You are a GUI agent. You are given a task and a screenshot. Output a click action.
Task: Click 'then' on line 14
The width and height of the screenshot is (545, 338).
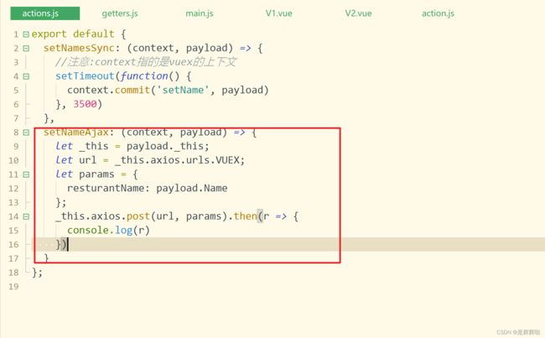click(x=245, y=216)
